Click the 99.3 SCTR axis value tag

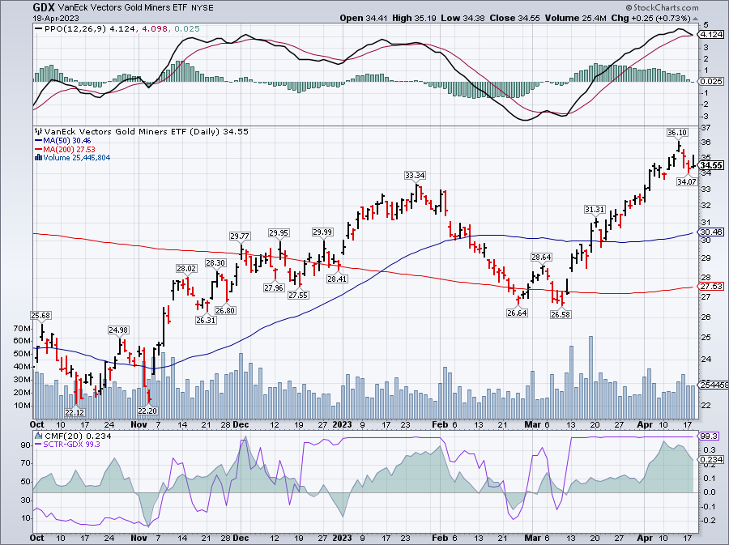[709, 436]
